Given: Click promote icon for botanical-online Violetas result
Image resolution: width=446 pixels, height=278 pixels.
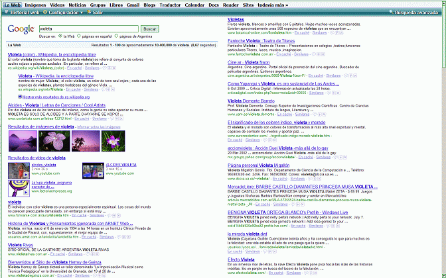Looking at the screenshot, I should pos(336,33).
